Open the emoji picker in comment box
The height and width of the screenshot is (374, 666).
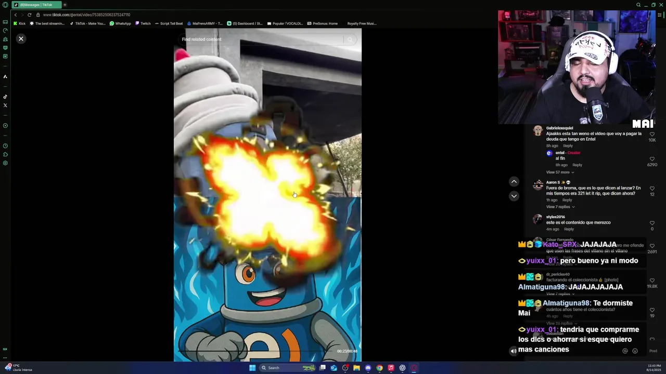pyautogui.click(x=635, y=351)
